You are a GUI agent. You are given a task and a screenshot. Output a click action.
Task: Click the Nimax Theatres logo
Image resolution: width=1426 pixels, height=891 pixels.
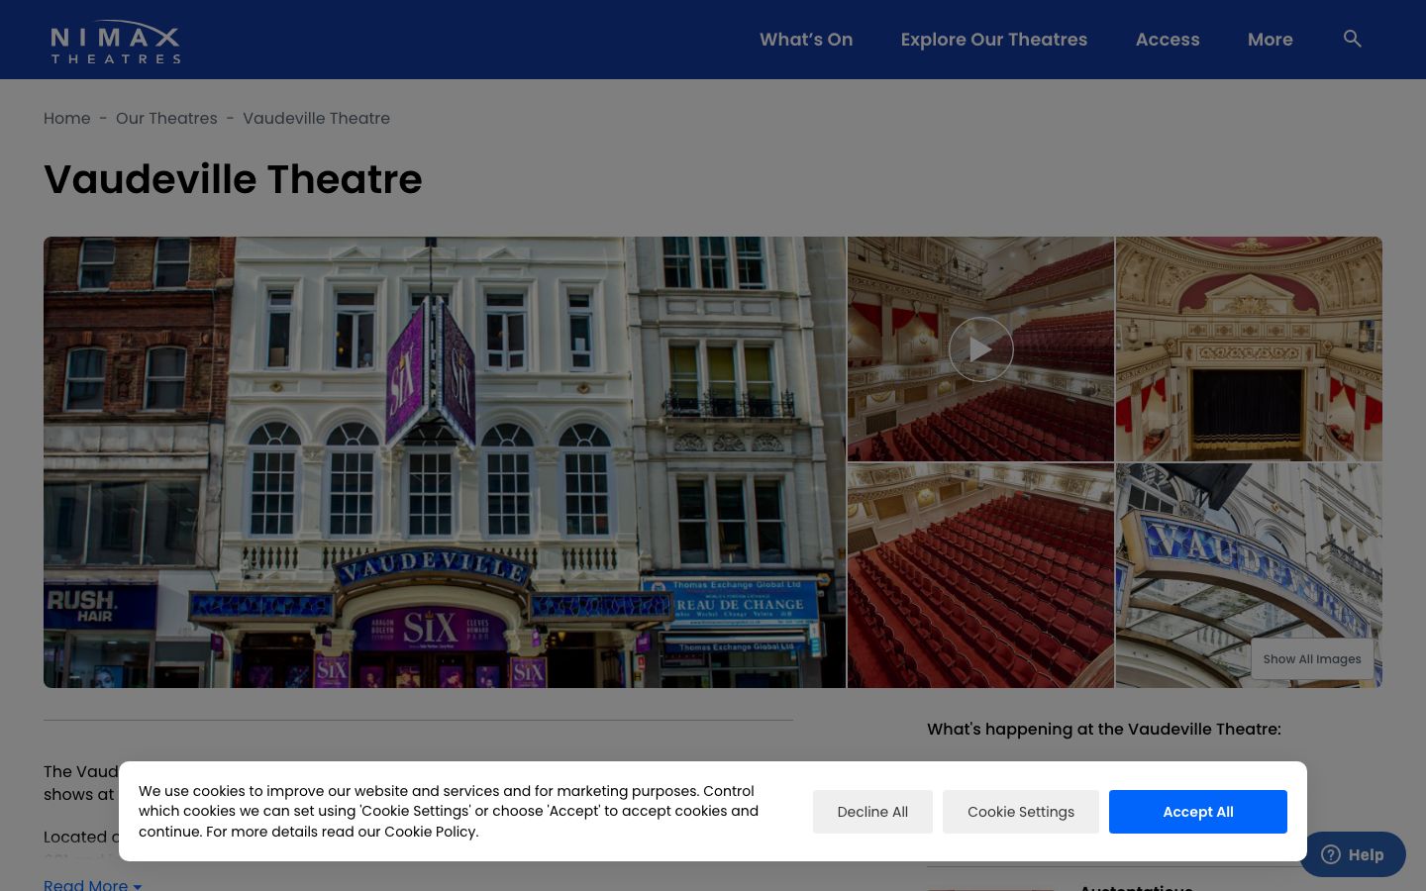pyautogui.click(x=116, y=42)
